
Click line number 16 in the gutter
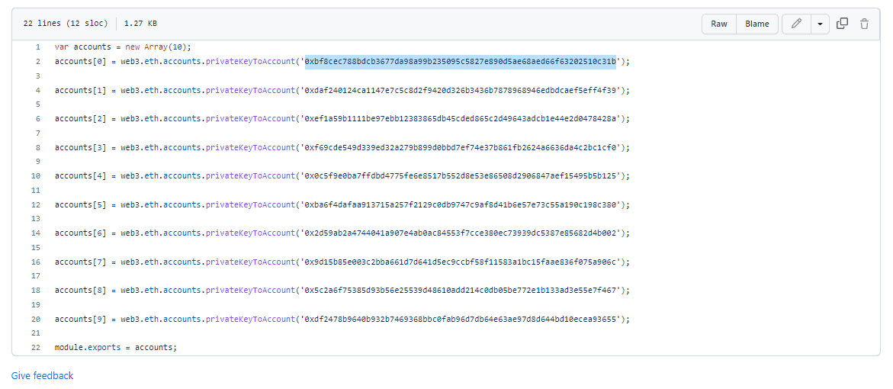36,262
